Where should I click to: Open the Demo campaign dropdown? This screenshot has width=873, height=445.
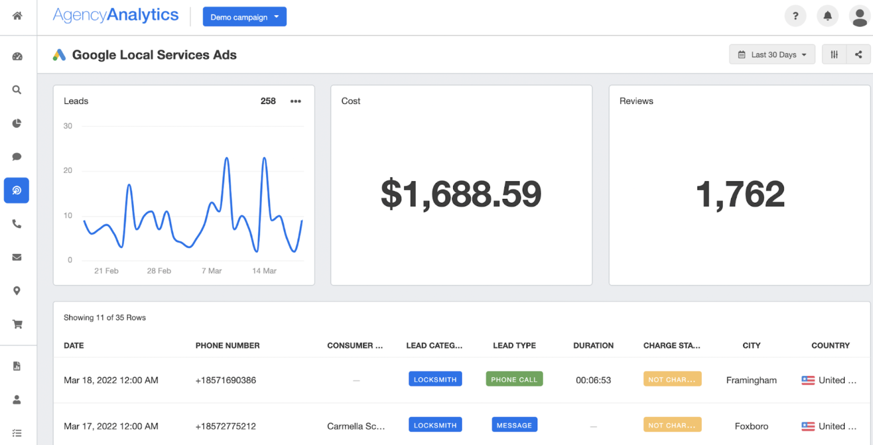(245, 17)
